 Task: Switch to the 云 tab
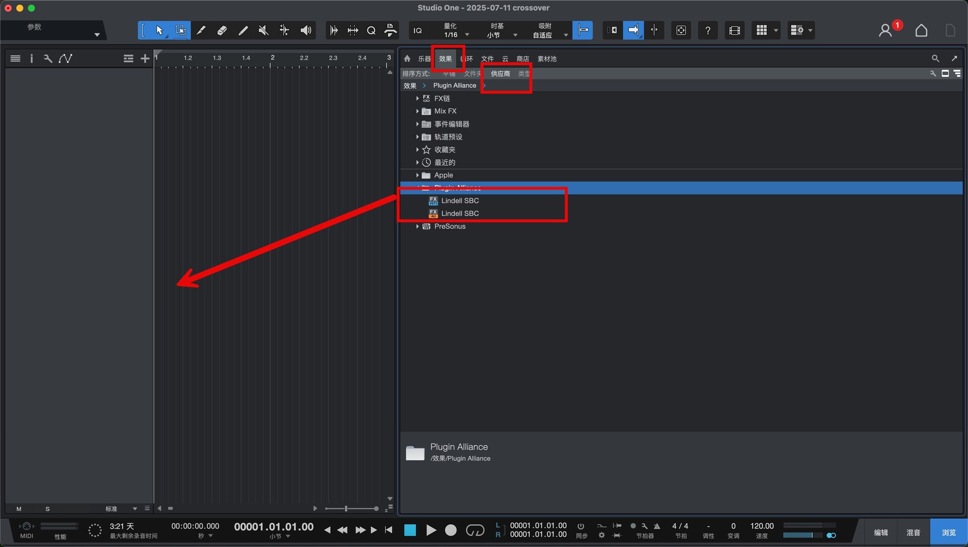(x=505, y=59)
